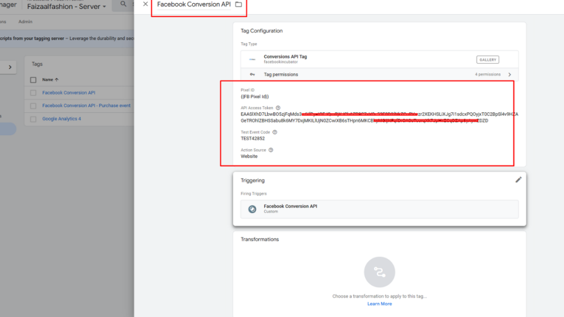Click the custom trigger circular icon
Image resolution: width=564 pixels, height=317 pixels.
pos(252,209)
